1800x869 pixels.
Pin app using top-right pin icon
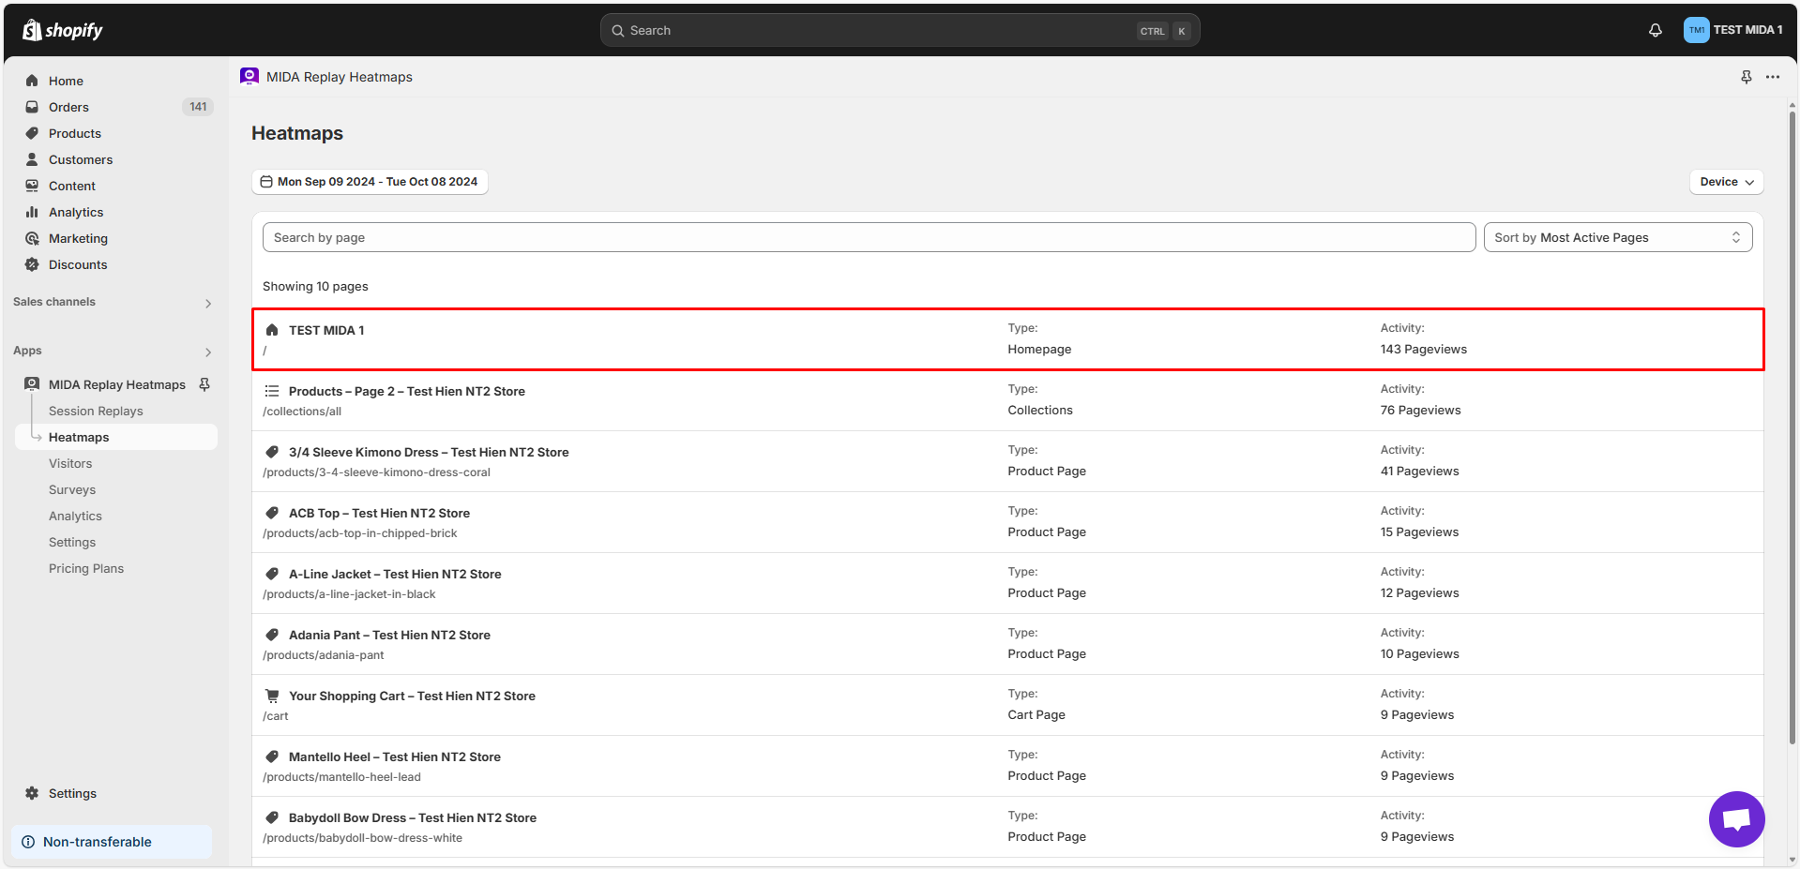pyautogui.click(x=1746, y=77)
